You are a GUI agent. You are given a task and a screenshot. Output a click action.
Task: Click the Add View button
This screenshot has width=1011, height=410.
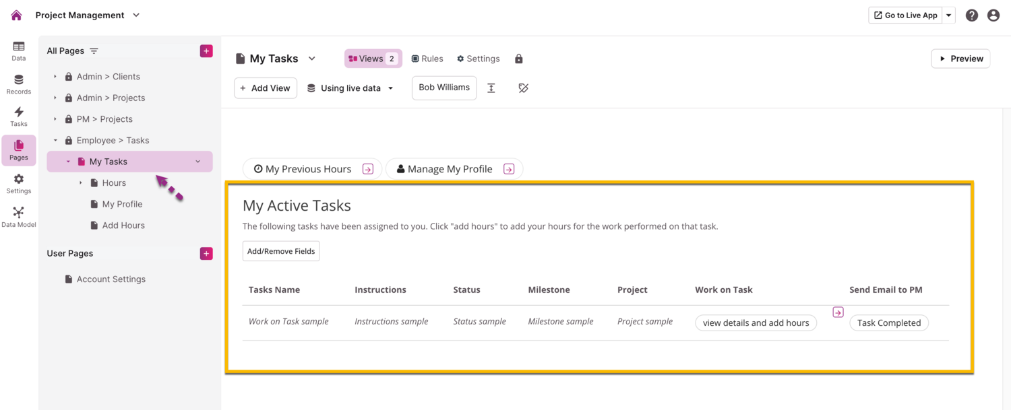pyautogui.click(x=266, y=88)
